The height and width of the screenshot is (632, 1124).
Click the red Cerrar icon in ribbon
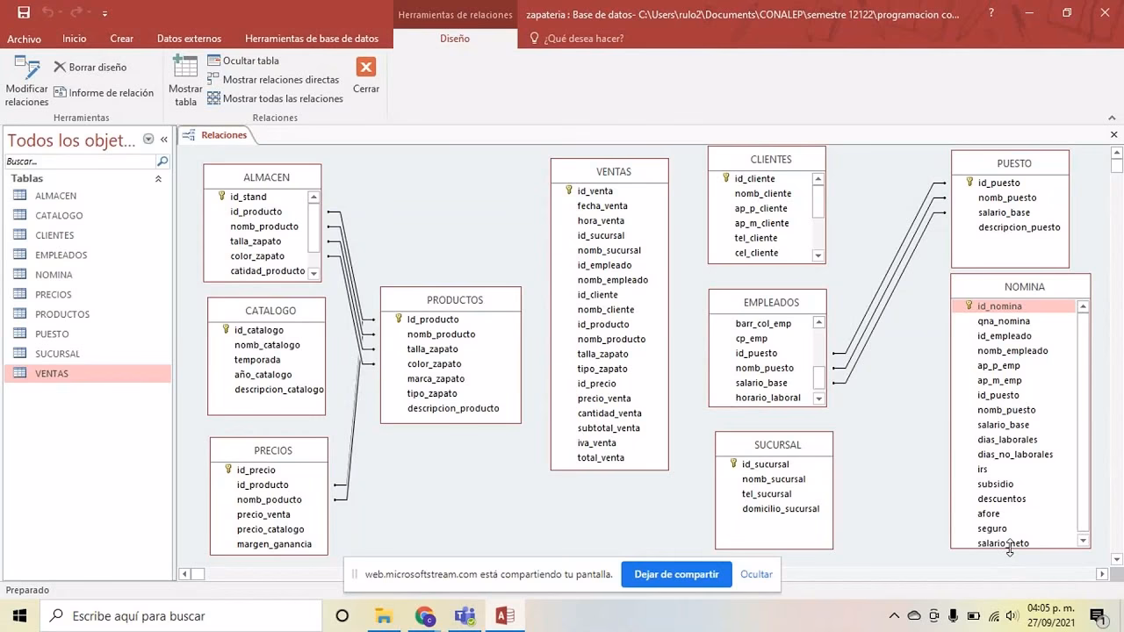366,68
